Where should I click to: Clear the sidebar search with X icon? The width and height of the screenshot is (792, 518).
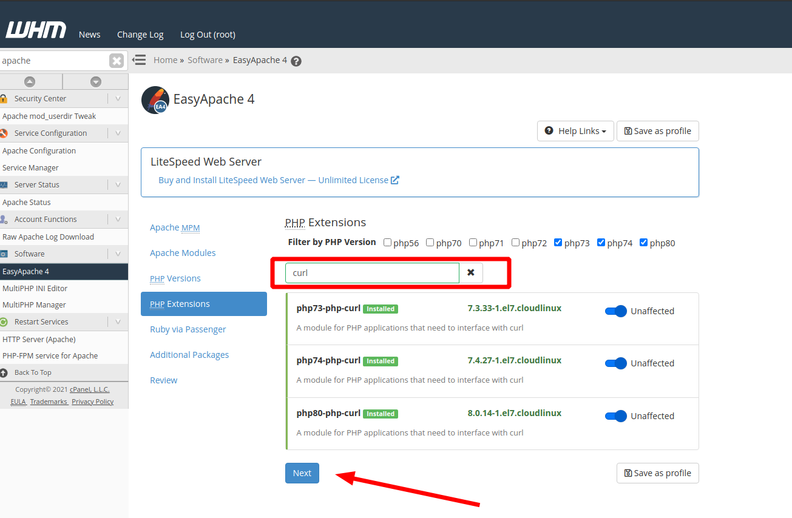(117, 61)
